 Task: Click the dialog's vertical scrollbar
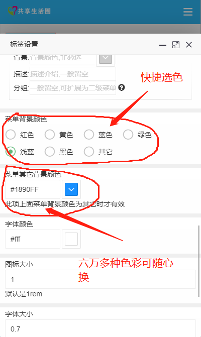click(x=198, y=261)
